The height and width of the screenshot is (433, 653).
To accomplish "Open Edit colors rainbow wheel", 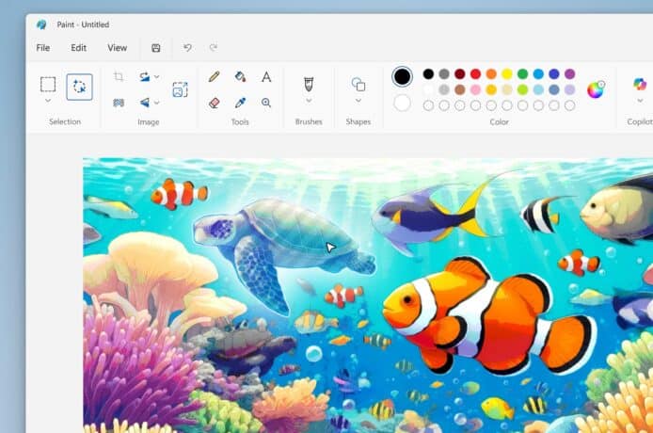I will [596, 89].
